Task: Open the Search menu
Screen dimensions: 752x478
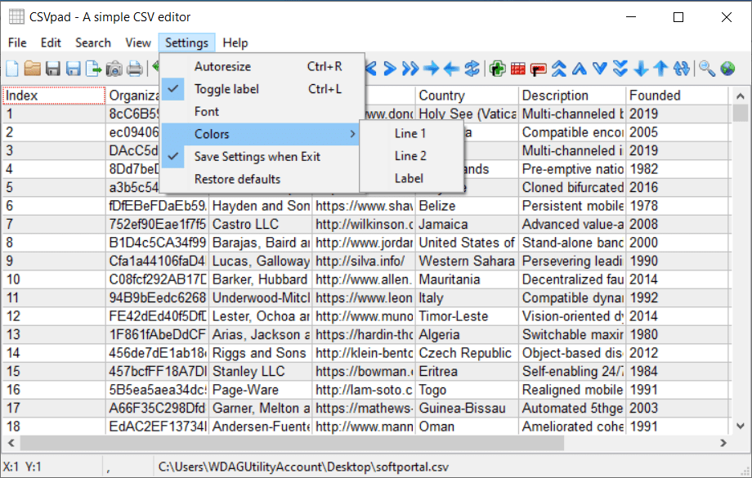Action: pos(93,42)
